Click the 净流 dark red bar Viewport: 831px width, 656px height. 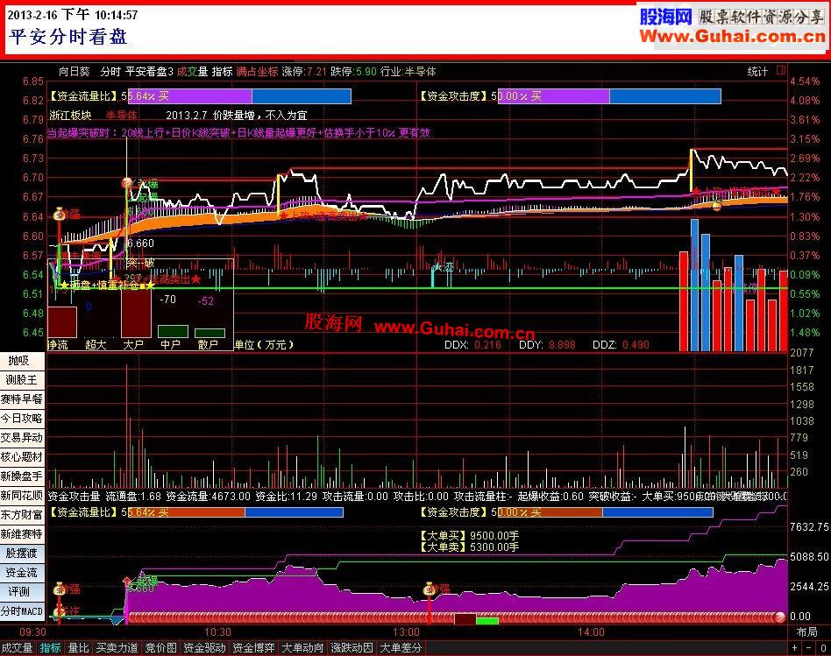coord(62,321)
